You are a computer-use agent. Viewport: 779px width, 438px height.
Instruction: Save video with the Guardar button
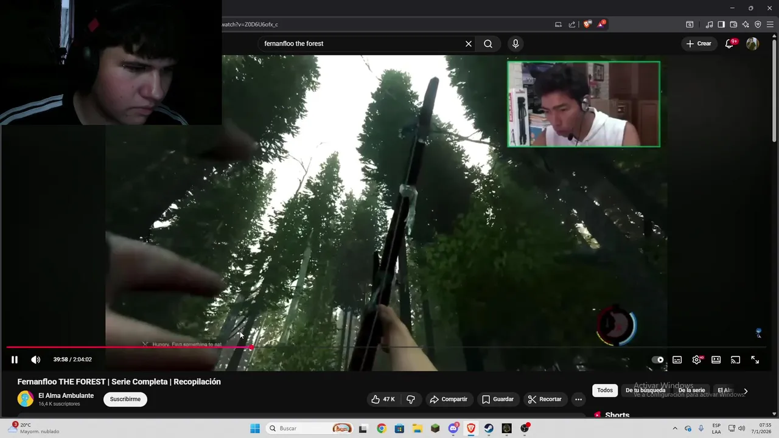(498, 399)
